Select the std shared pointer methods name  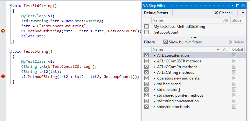tap(180, 95)
